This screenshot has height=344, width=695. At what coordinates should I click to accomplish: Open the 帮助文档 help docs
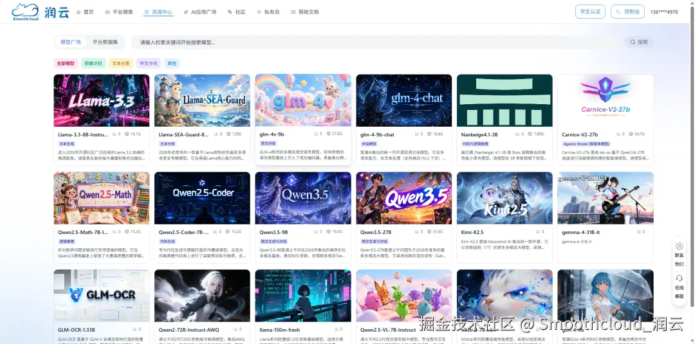(x=305, y=12)
